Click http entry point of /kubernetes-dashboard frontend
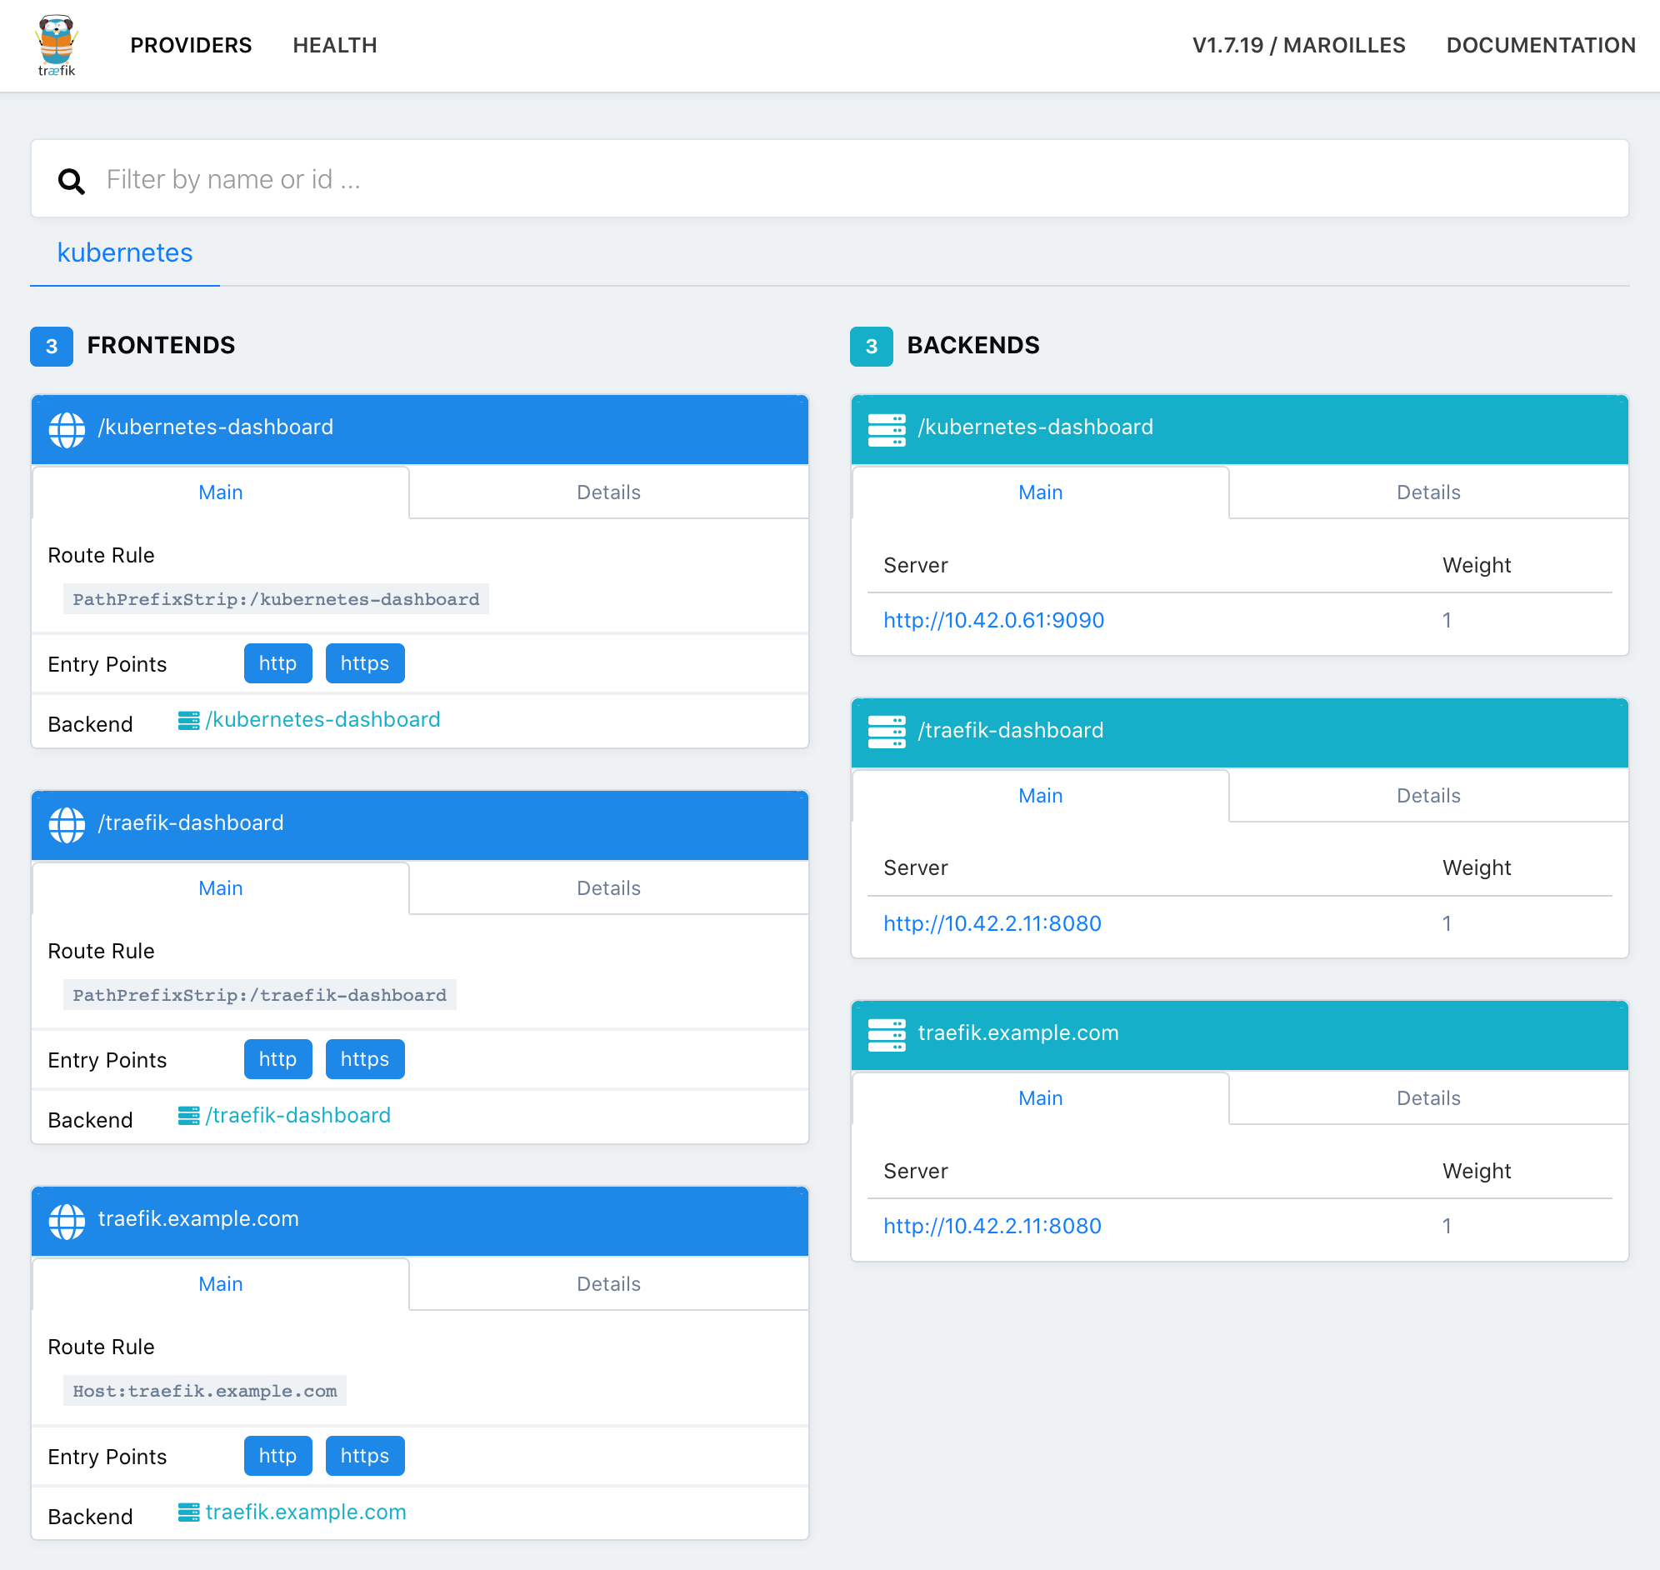The width and height of the screenshot is (1660, 1570). [277, 663]
